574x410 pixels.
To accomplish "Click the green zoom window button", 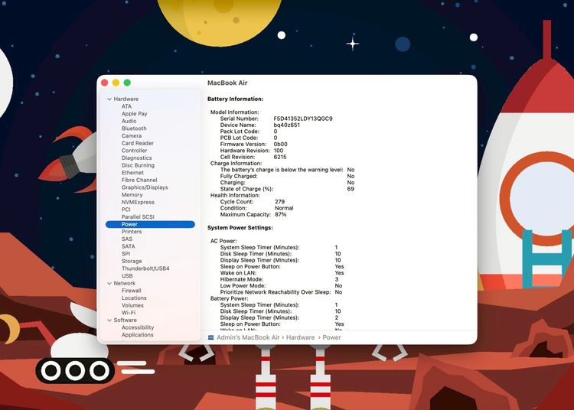I will (127, 83).
